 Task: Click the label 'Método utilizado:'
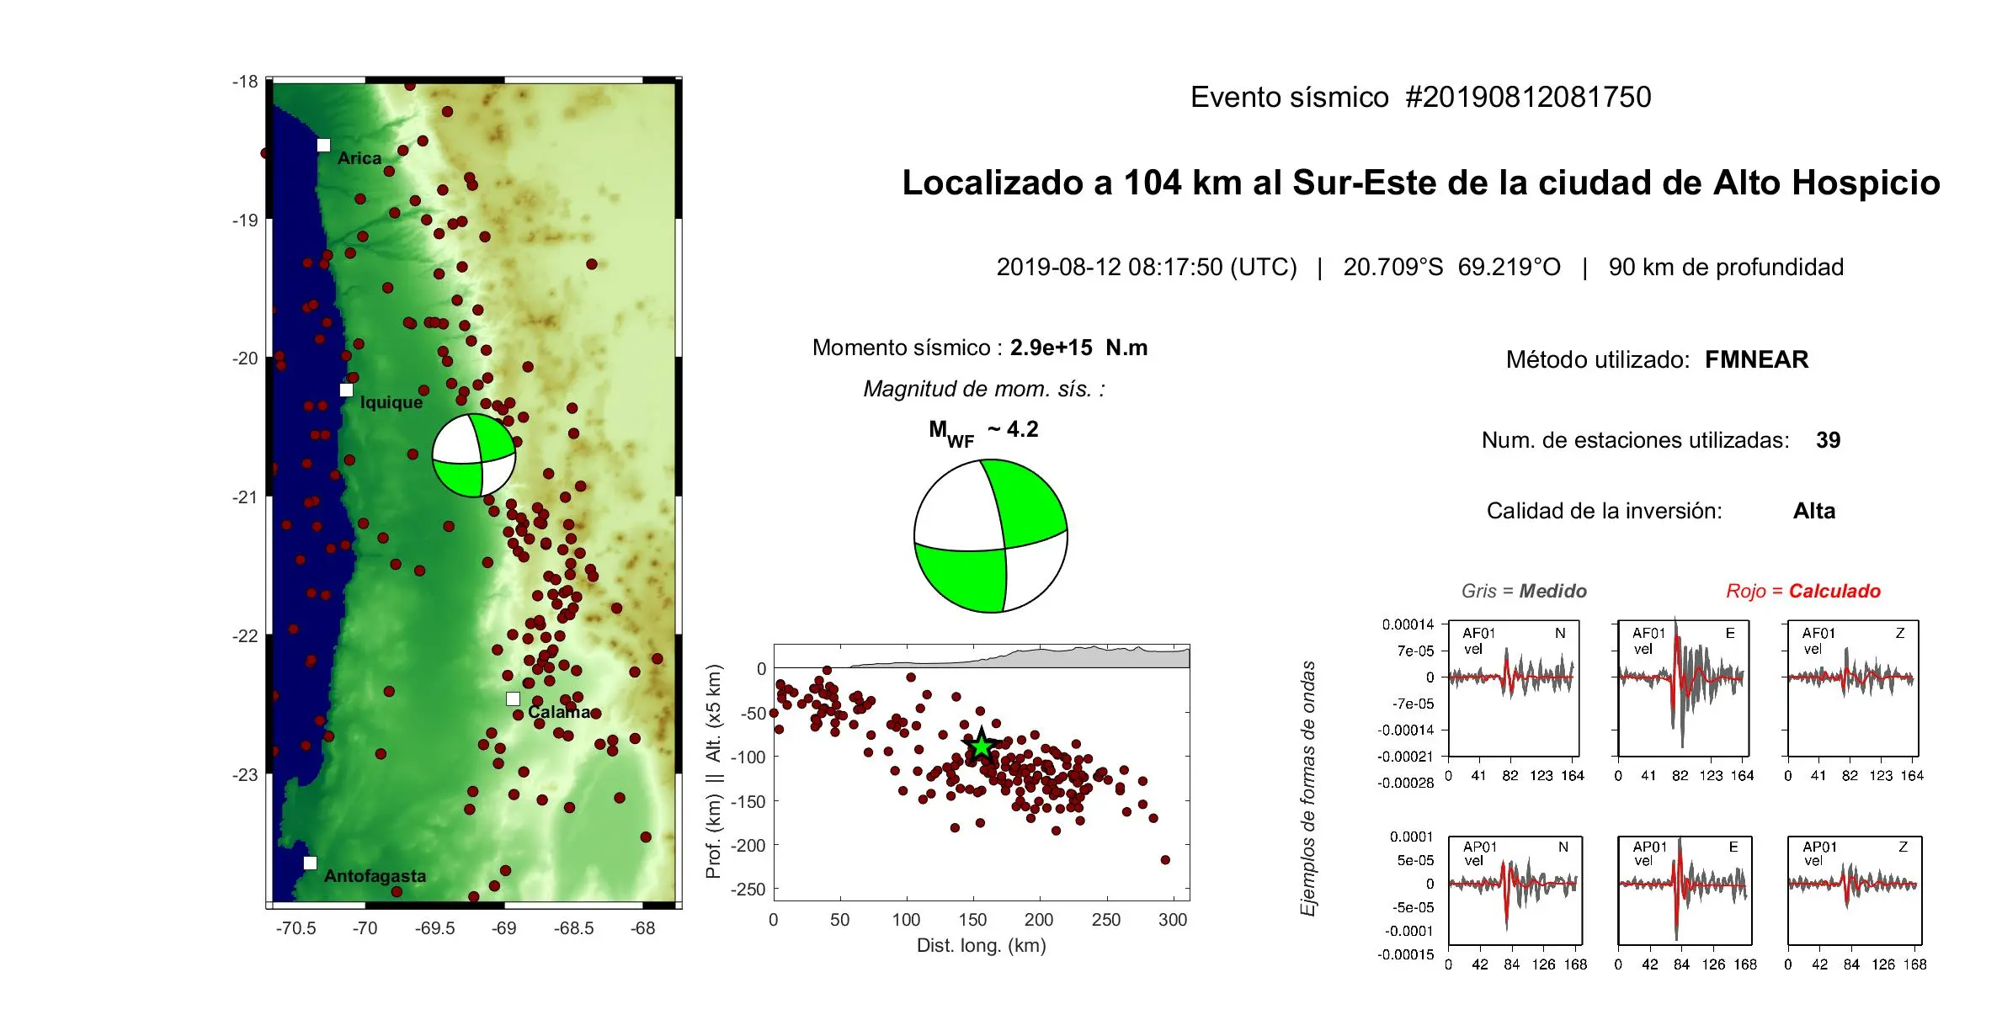pos(1597,359)
